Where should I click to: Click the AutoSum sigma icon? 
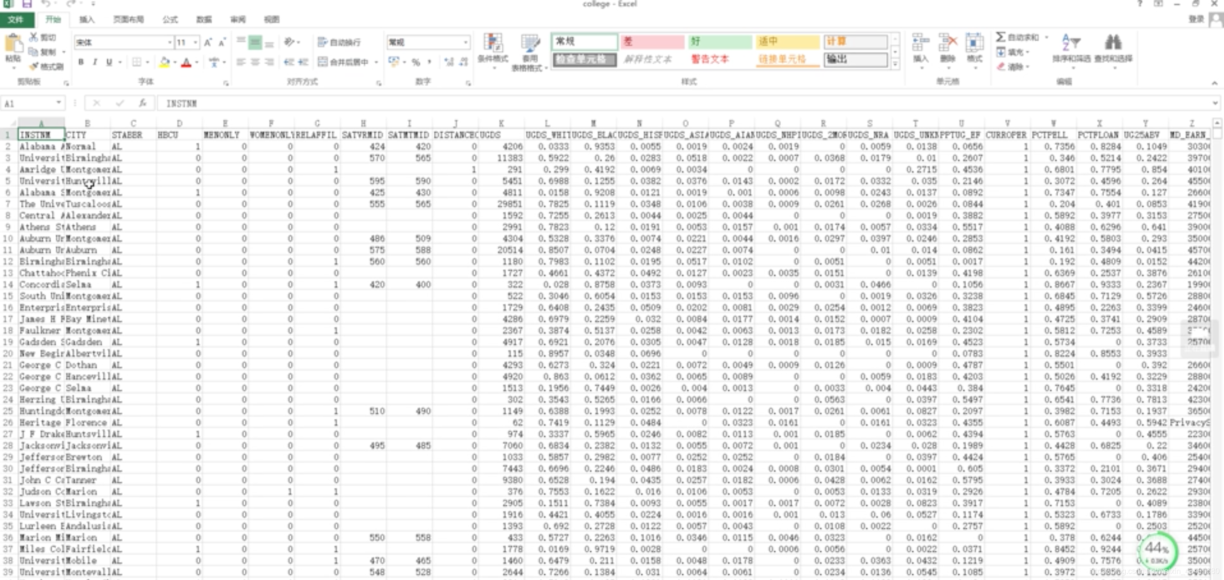[1001, 37]
